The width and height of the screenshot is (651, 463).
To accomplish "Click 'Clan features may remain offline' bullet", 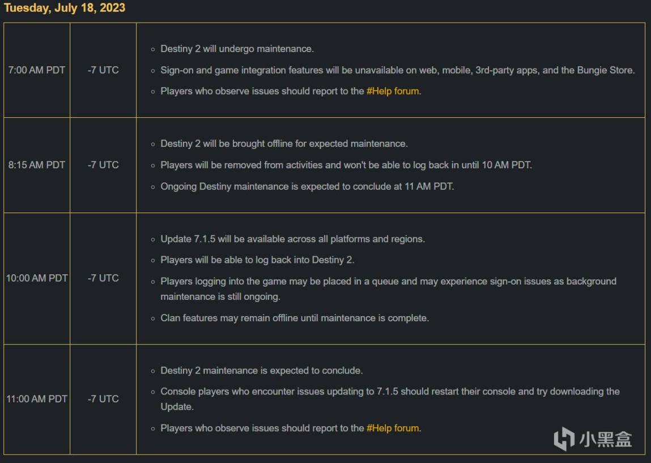I will point(295,318).
